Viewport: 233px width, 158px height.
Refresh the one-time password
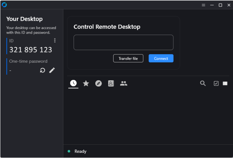coord(42,70)
